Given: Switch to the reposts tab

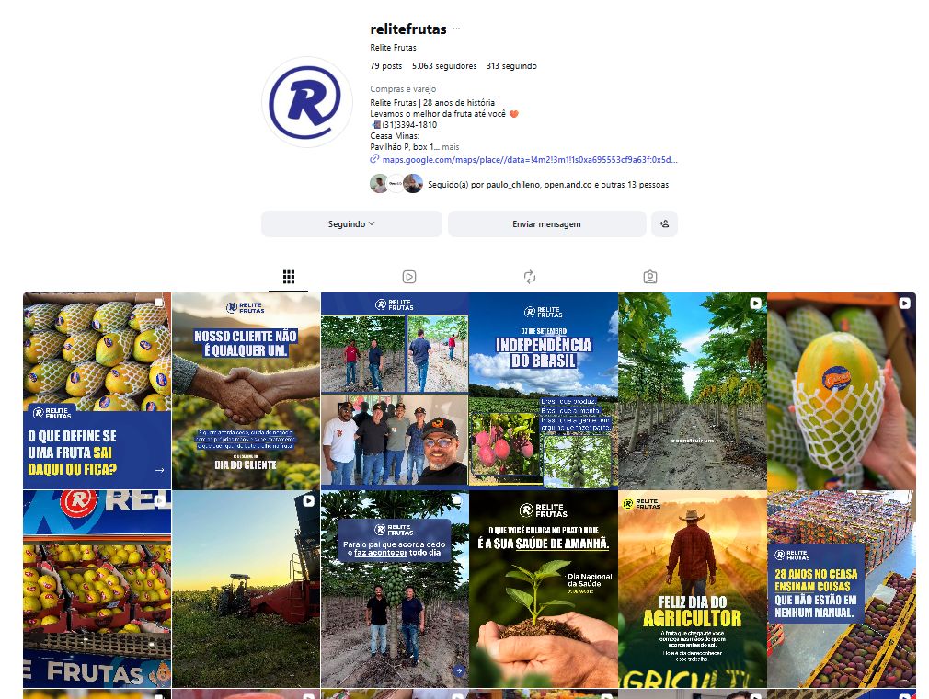Looking at the screenshot, I should pyautogui.click(x=530, y=277).
